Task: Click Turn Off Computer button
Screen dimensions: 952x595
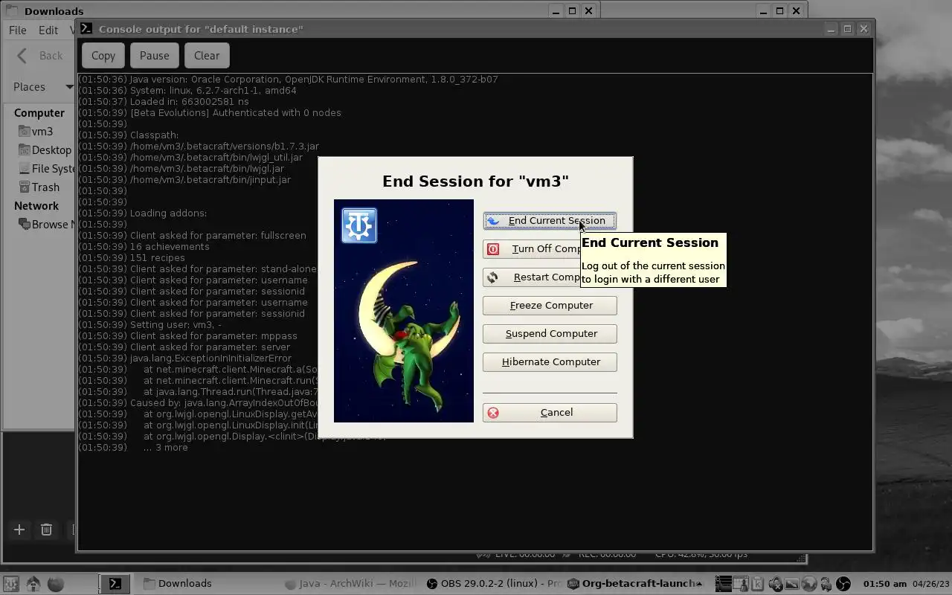Action: click(x=531, y=249)
